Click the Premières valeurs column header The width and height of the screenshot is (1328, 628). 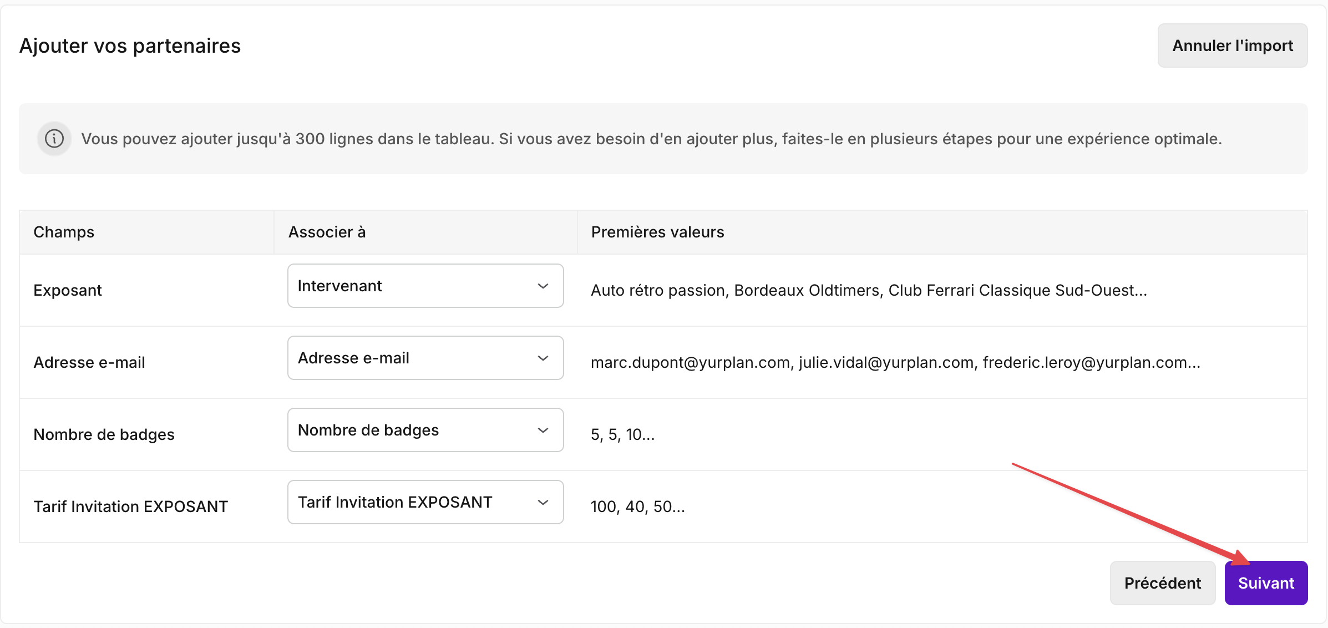pyautogui.click(x=657, y=232)
